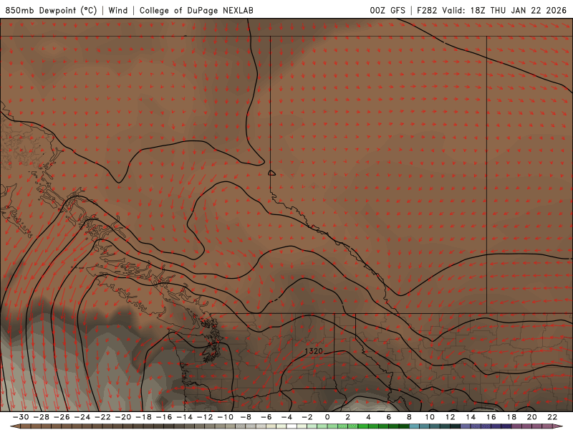The height and width of the screenshot is (430, 573).
Task: Click the 6 value on the colorbar scale
Action: 389,417
